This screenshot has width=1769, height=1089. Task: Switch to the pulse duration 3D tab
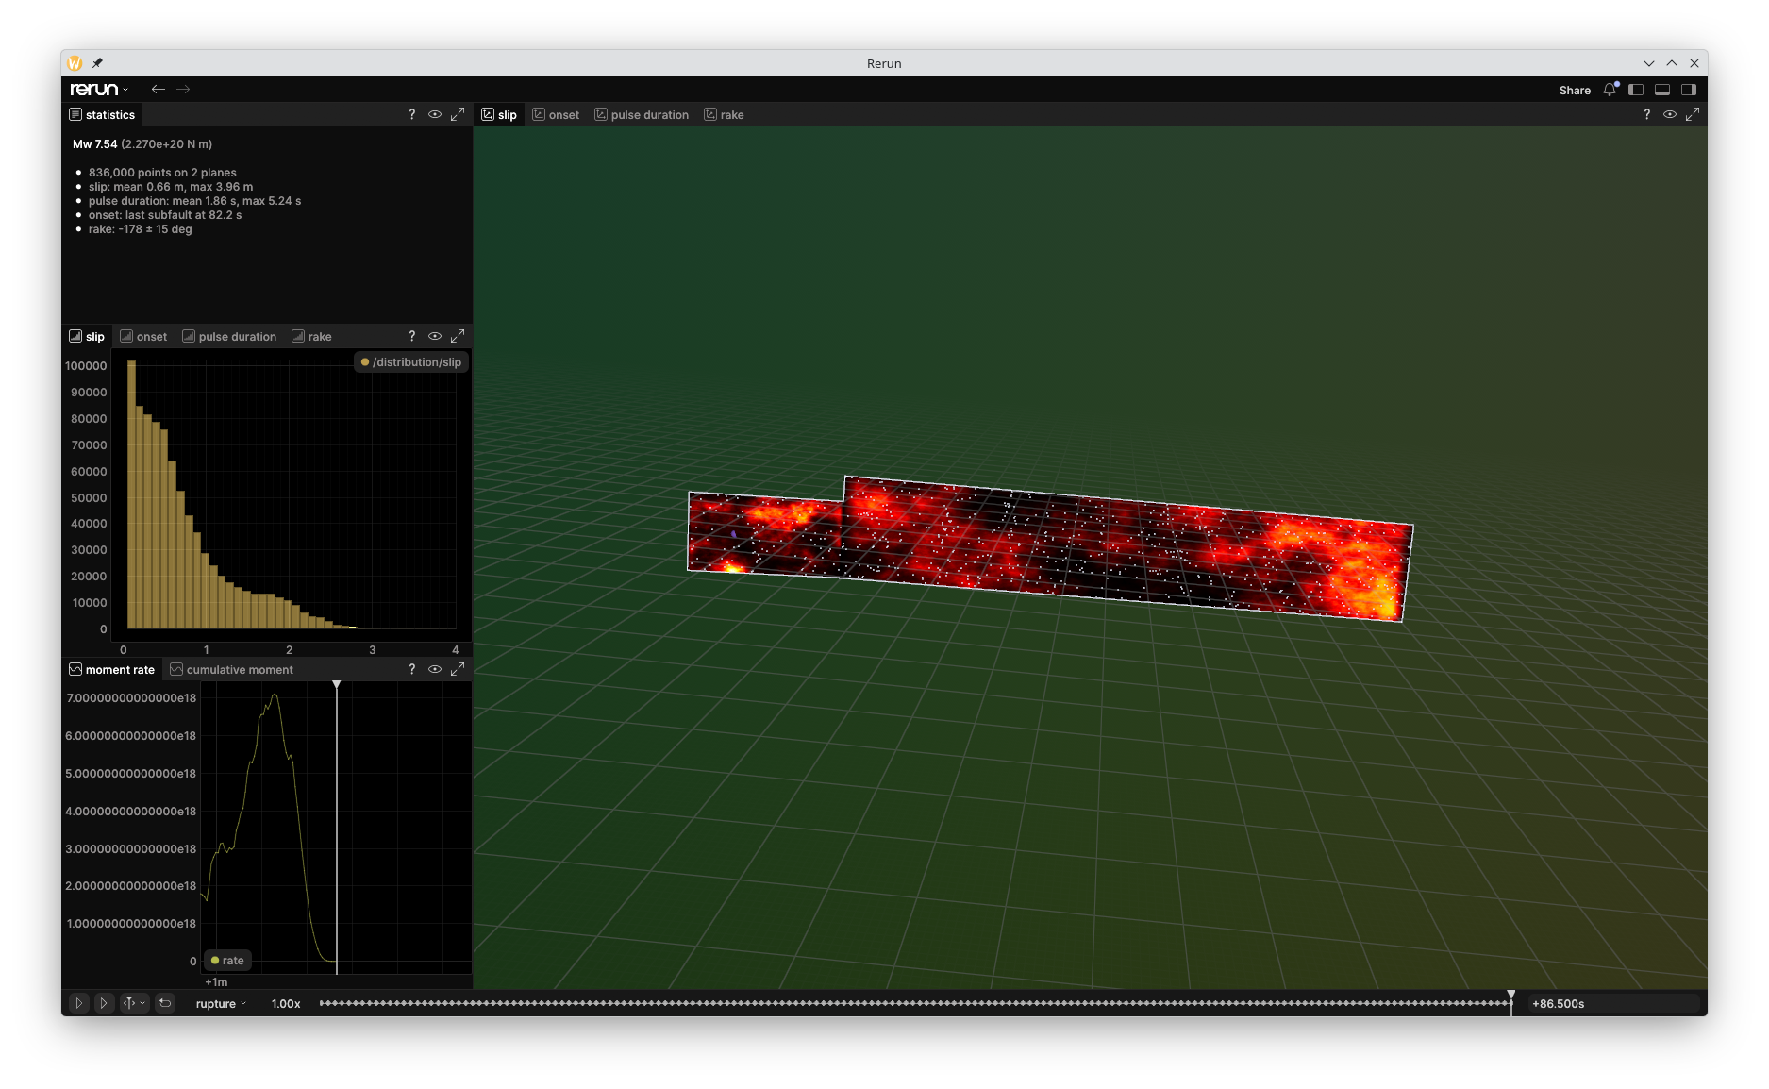point(642,115)
